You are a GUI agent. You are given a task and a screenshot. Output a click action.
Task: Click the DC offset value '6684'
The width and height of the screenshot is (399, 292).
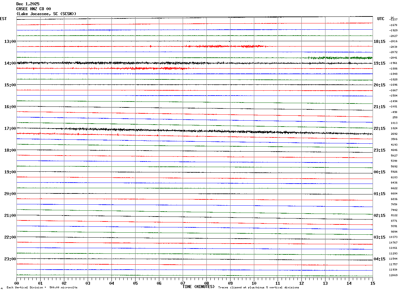[394, 193]
